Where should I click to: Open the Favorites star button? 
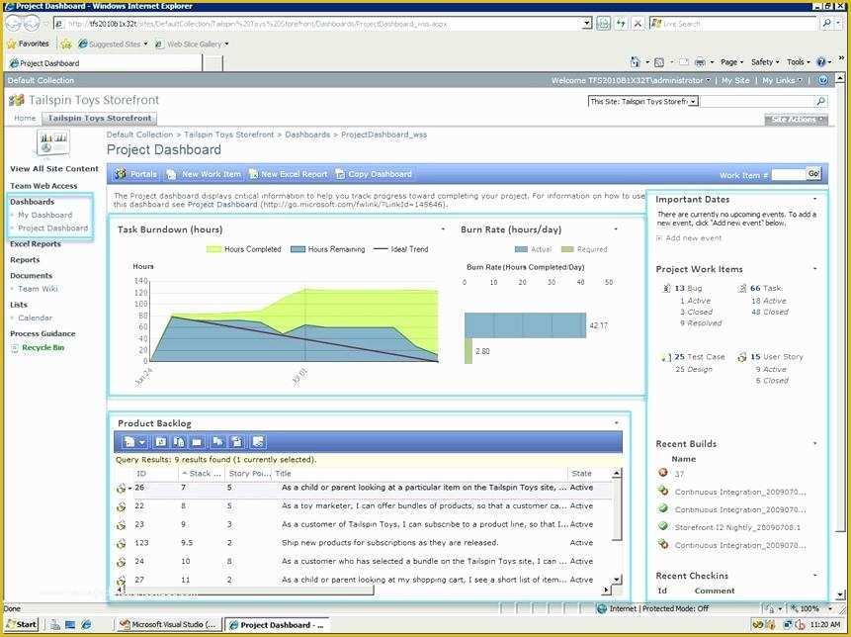(29, 44)
